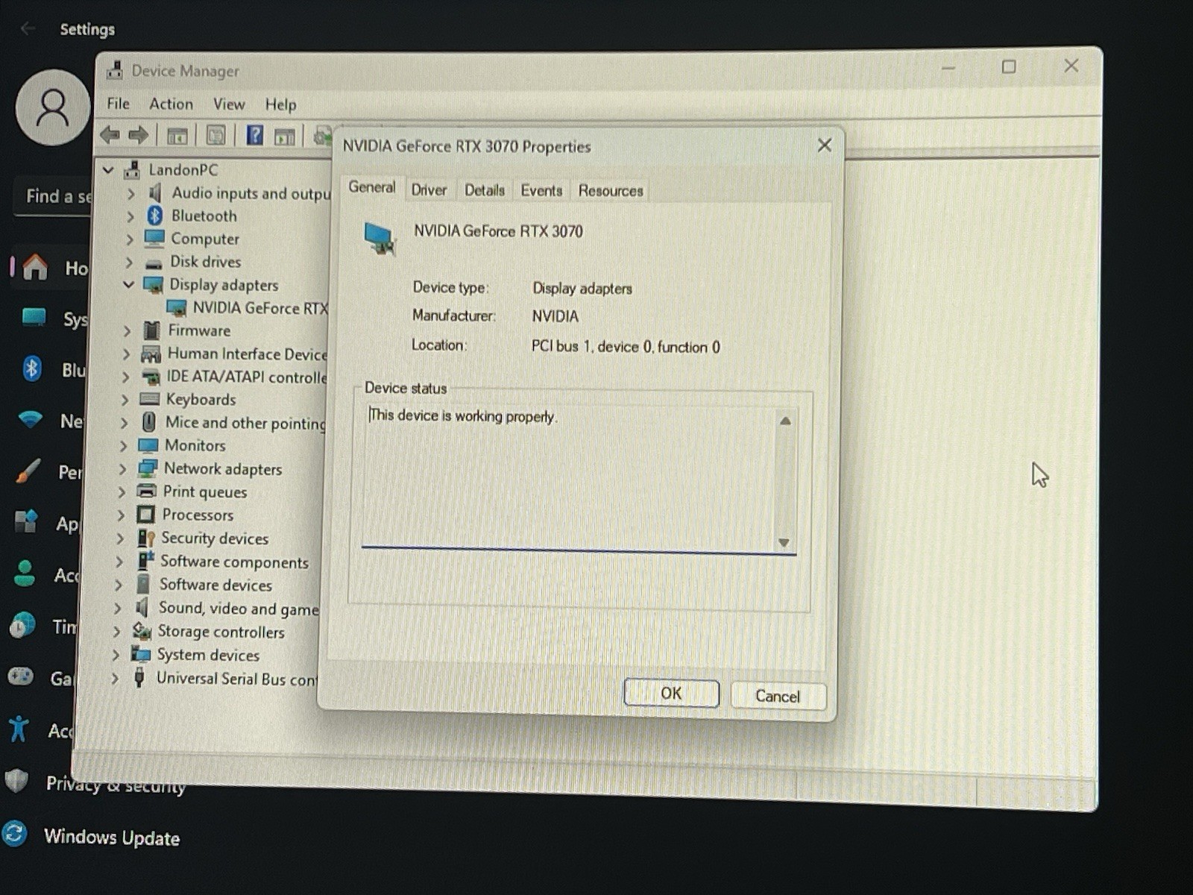Click the Settings user avatar icon

(x=53, y=107)
